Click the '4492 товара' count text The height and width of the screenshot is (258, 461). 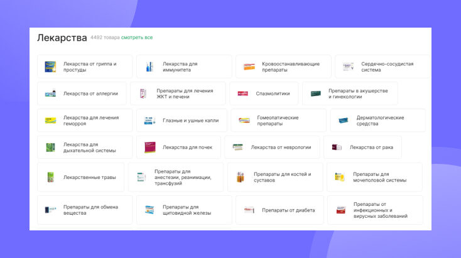[105, 38]
